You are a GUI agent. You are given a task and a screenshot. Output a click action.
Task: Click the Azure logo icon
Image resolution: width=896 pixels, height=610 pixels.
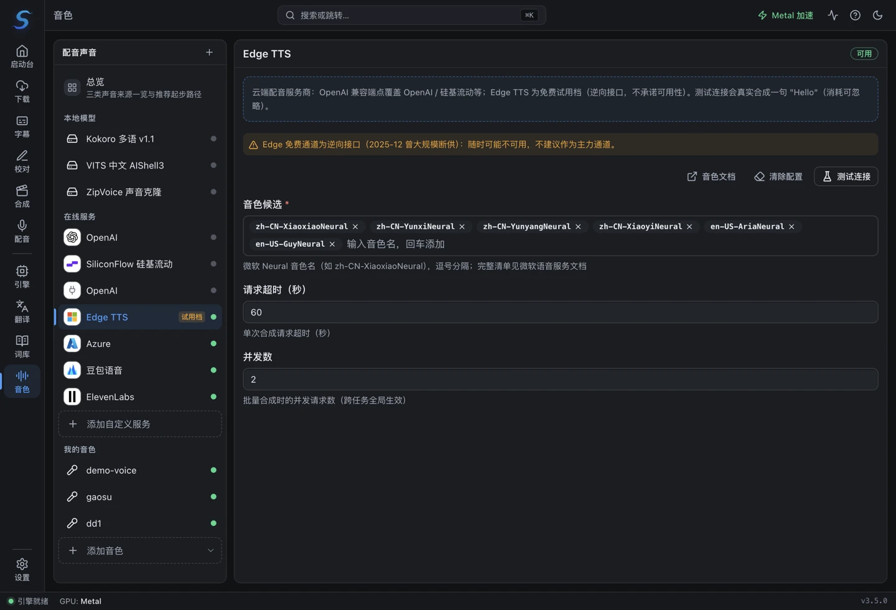tap(72, 343)
